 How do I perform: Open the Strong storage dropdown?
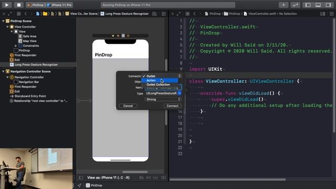pyautogui.click(x=163, y=99)
